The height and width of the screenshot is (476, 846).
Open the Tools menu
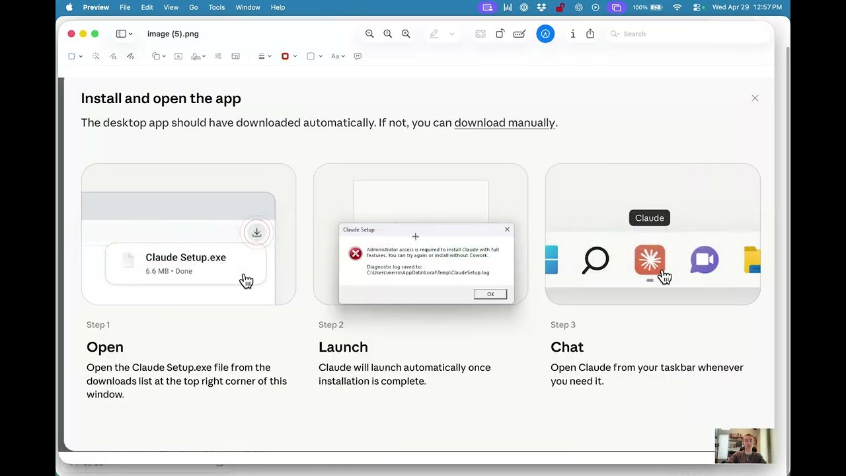217,7
